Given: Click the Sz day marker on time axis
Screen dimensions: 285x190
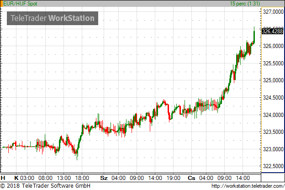Looking at the screenshot, I should tap(104, 178).
